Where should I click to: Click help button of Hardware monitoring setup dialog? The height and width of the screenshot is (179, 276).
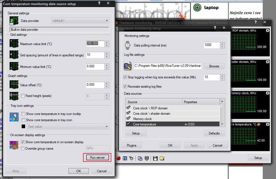click(x=215, y=28)
